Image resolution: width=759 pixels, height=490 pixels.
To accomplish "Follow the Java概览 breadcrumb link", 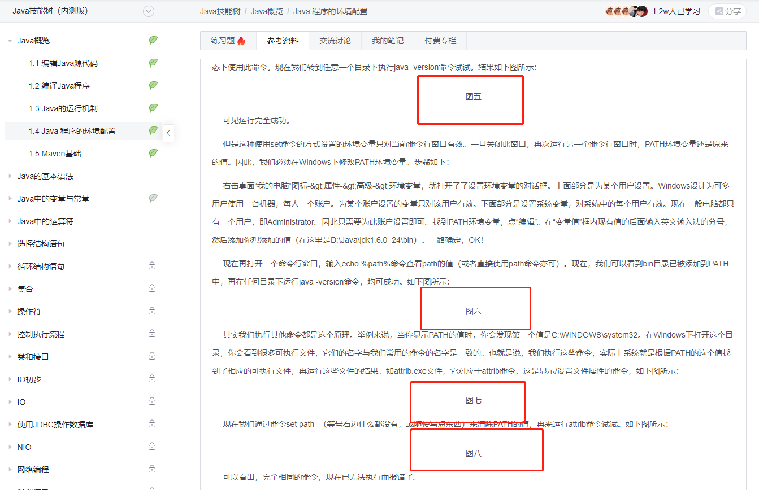I will pos(267,11).
